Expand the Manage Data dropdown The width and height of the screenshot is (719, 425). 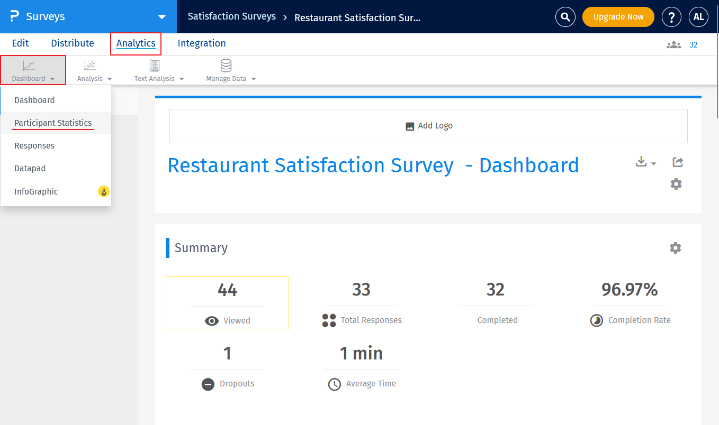click(231, 71)
